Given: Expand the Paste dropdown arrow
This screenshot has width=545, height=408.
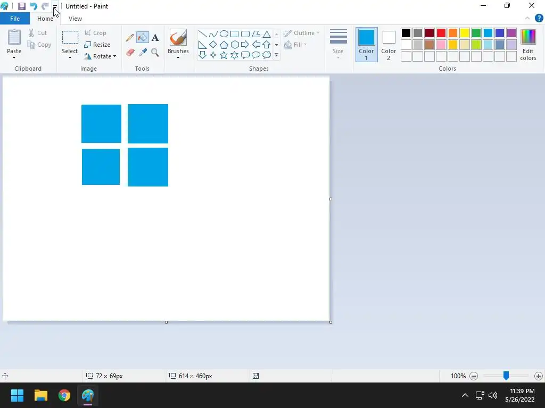Looking at the screenshot, I should [x=14, y=57].
